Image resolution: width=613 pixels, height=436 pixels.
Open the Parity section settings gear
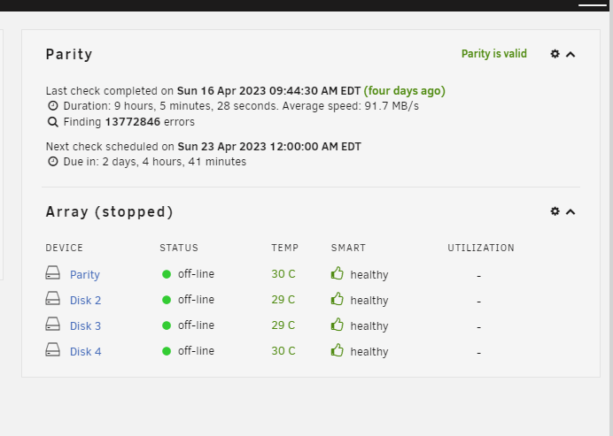(555, 54)
